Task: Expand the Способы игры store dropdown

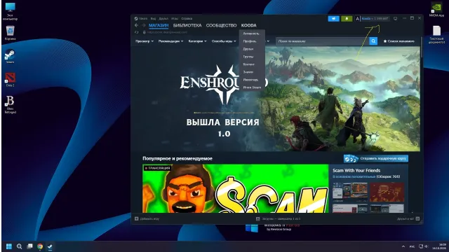Action: (224, 41)
